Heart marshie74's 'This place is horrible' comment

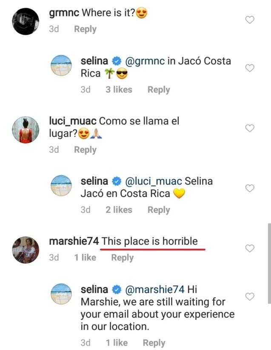pyautogui.click(x=251, y=248)
